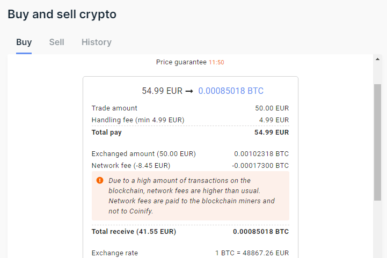387x258 pixels.
Task: Click the network fees warning message text
Action: pyautogui.click(x=191, y=196)
